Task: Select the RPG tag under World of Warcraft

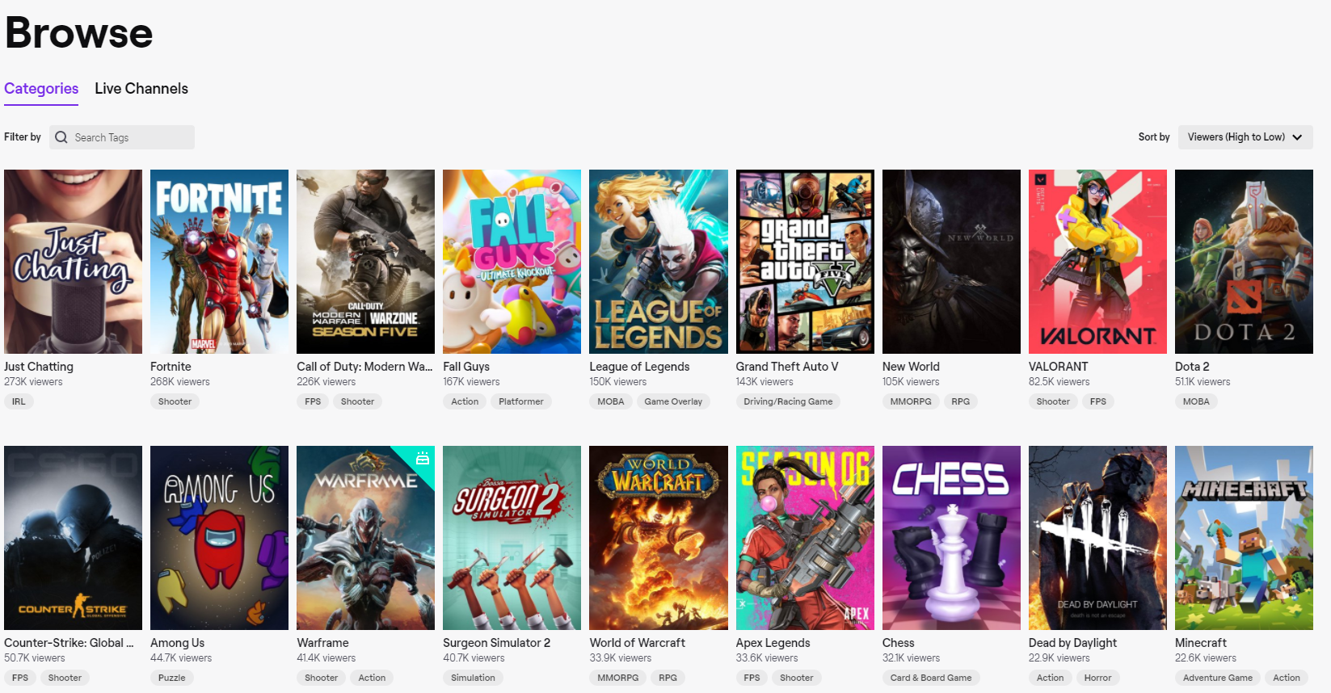Action: tap(668, 678)
